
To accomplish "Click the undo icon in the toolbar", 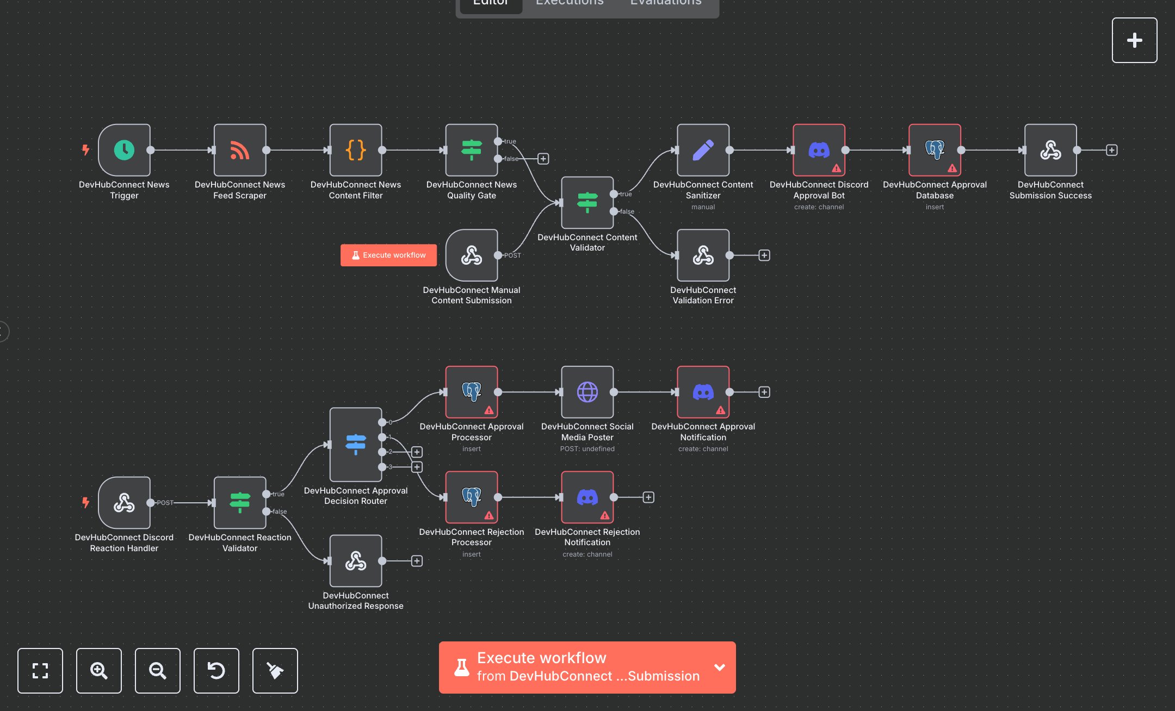I will click(216, 671).
